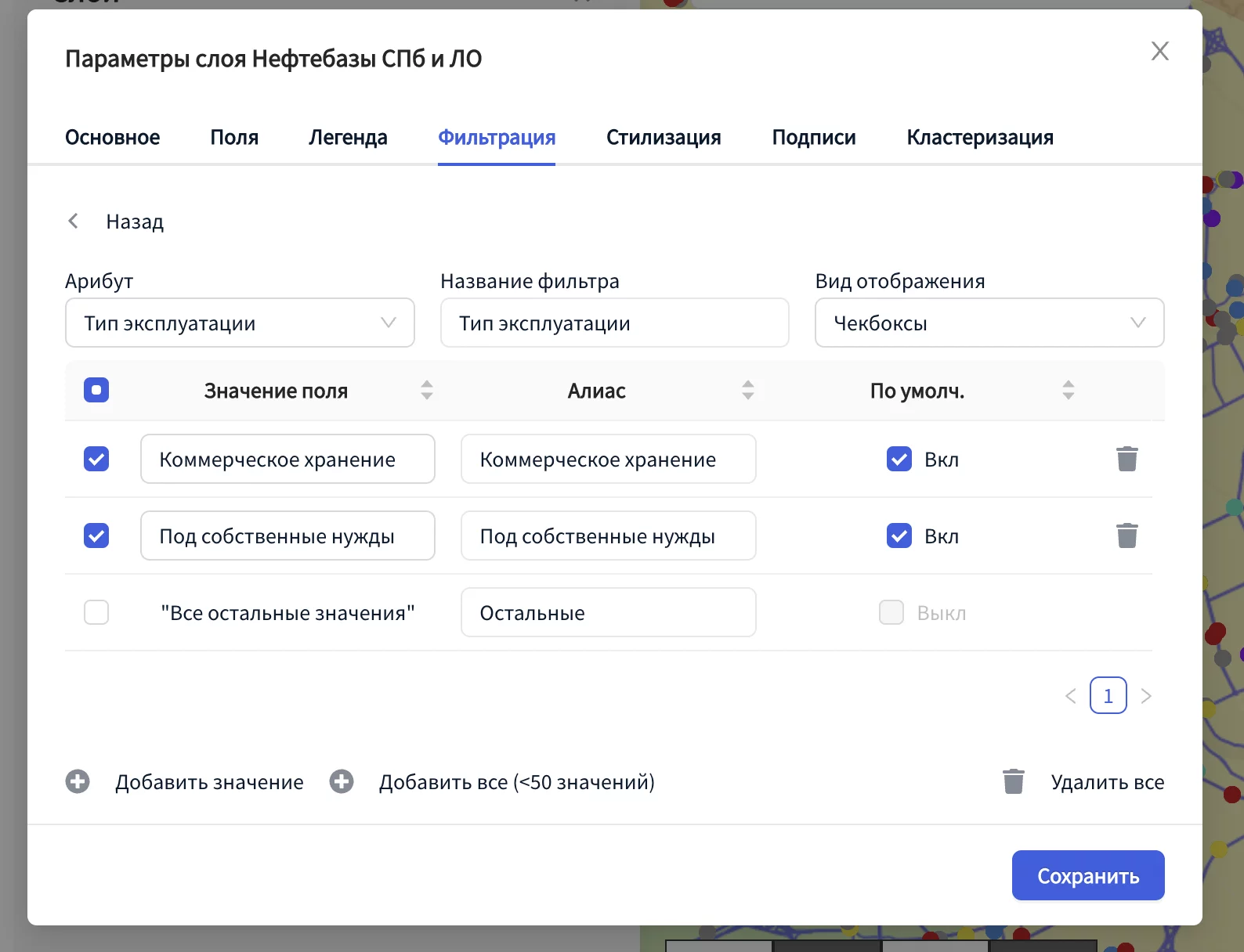Go to next page of values
This screenshot has height=952, width=1244.
[1146, 696]
